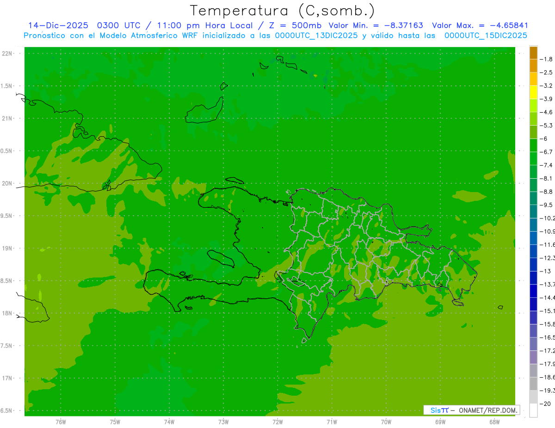Click the gray swatch between -18.6 and -19.3

533,384
